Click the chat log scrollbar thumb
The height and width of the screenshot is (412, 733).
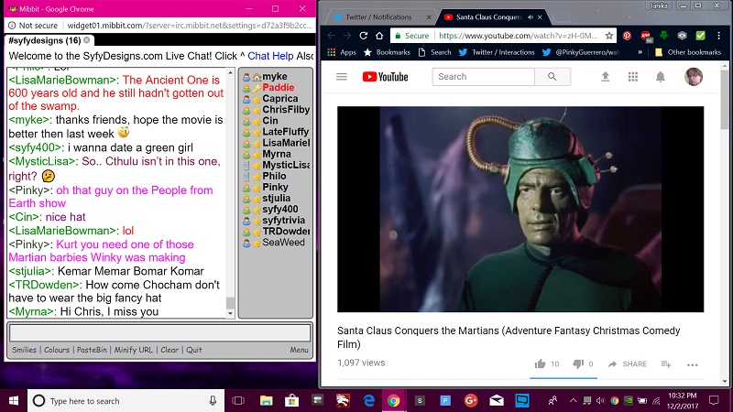230,302
